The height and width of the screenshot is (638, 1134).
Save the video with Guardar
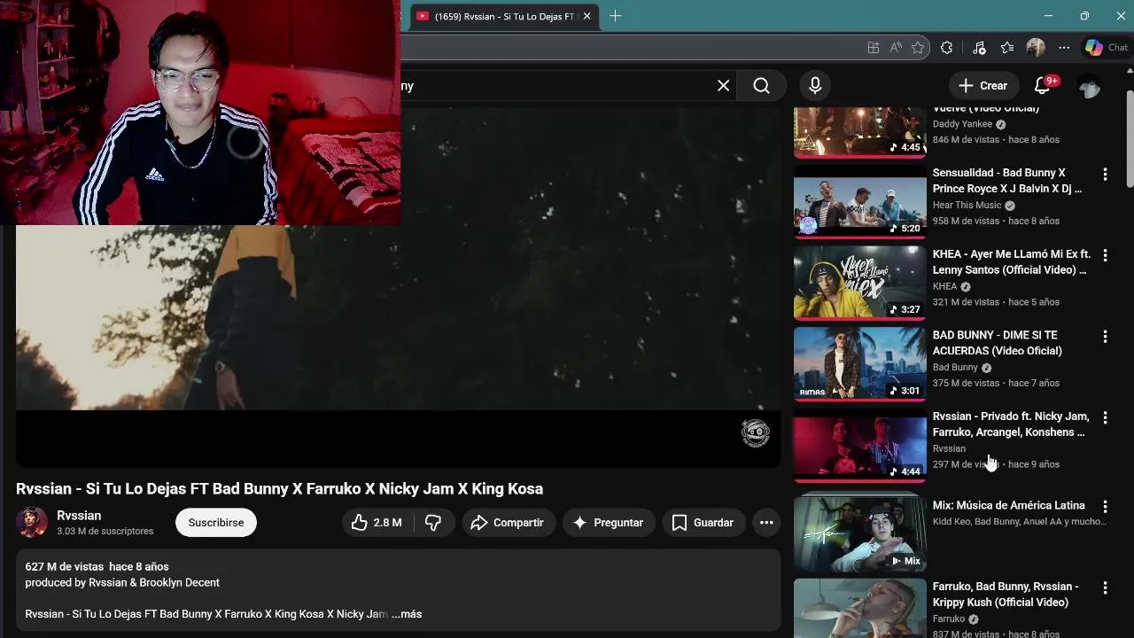coord(703,523)
